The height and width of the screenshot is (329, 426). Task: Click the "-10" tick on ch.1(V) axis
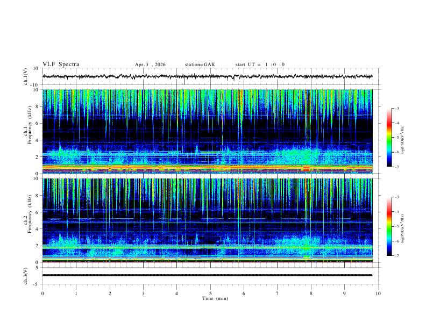point(34,85)
